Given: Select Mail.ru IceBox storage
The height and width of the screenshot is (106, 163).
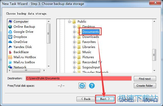Looking at the screenshot, I should click(x=21, y=62).
